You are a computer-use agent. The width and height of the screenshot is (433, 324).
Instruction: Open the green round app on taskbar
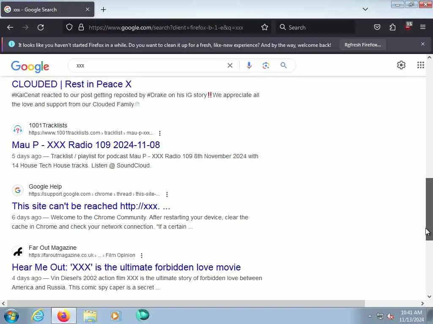tap(143, 315)
